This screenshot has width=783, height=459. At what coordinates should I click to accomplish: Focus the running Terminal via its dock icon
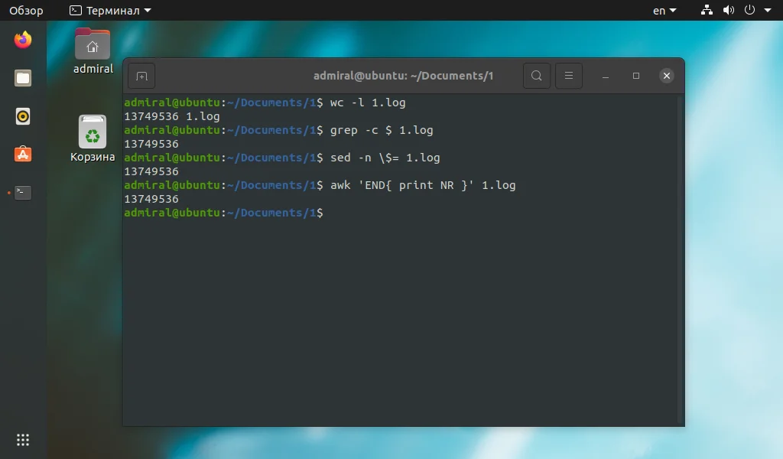pyautogui.click(x=22, y=193)
